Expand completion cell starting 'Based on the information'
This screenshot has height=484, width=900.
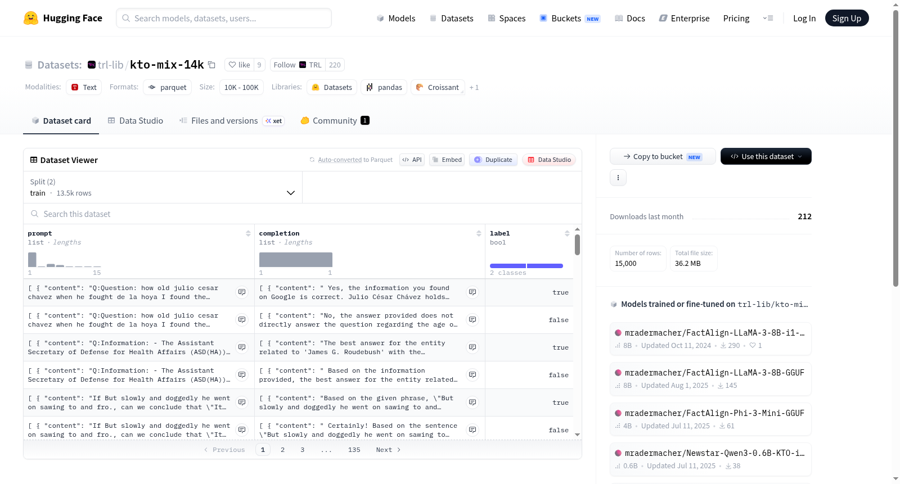coord(472,375)
